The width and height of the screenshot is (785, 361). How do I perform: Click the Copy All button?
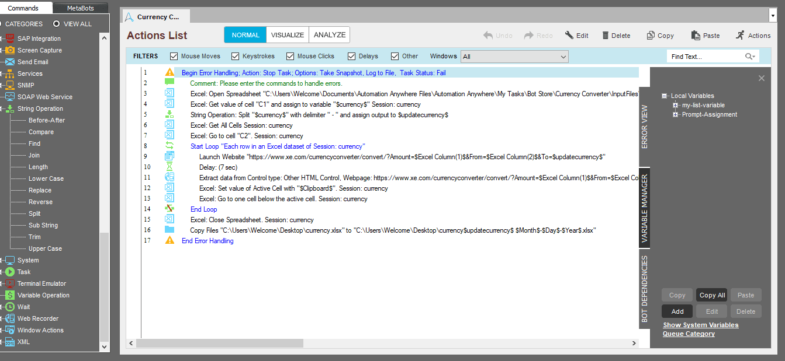(712, 295)
